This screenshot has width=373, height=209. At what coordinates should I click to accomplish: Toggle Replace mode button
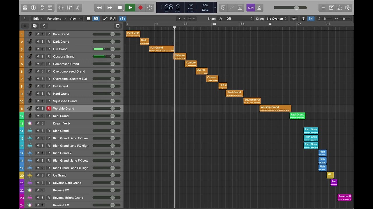coord(223,8)
